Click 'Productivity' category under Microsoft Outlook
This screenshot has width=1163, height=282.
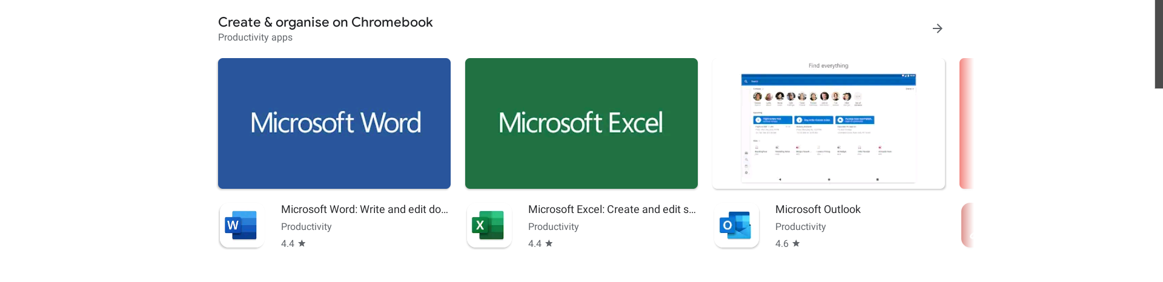click(x=800, y=227)
